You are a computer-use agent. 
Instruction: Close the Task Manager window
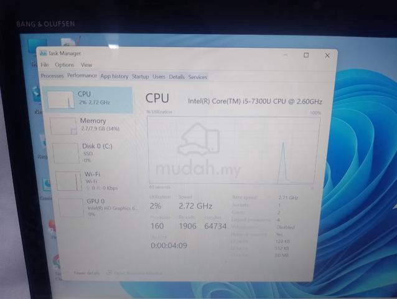pyautogui.click(x=327, y=55)
